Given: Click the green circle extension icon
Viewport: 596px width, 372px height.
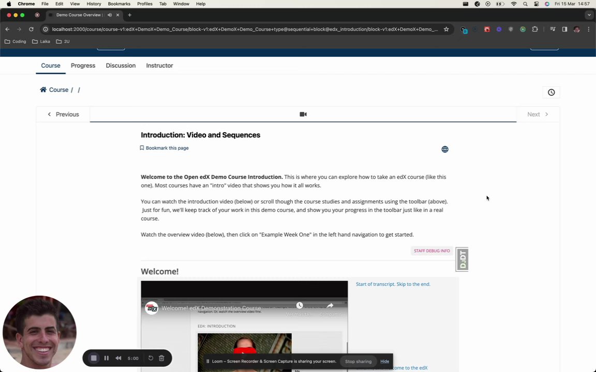Looking at the screenshot, I should [523, 29].
